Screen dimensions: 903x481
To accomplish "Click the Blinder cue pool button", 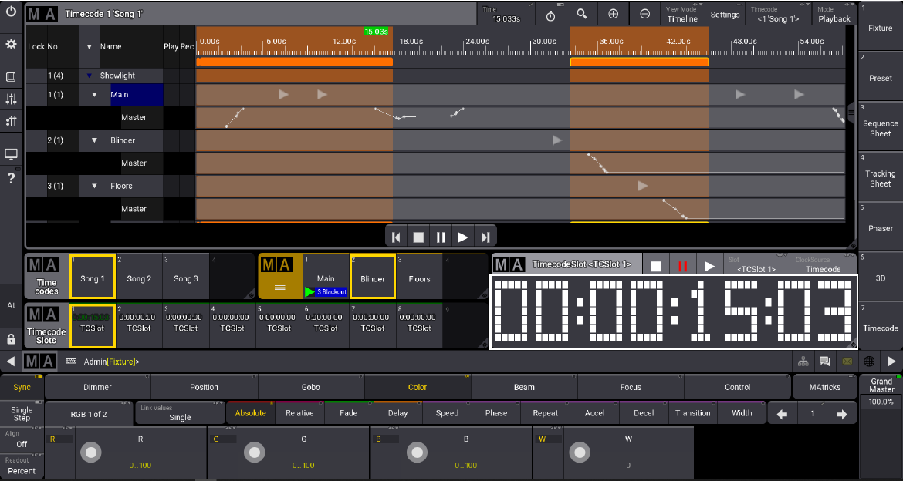I will pos(373,280).
